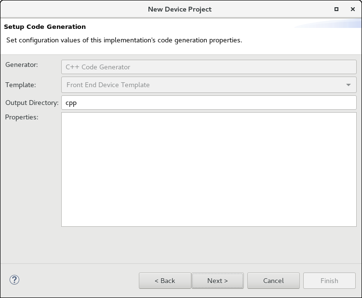Close the dialog with the X icon

coord(352,9)
